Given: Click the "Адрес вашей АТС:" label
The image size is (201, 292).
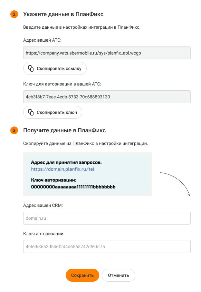Looking at the screenshot, I should (x=42, y=40).
